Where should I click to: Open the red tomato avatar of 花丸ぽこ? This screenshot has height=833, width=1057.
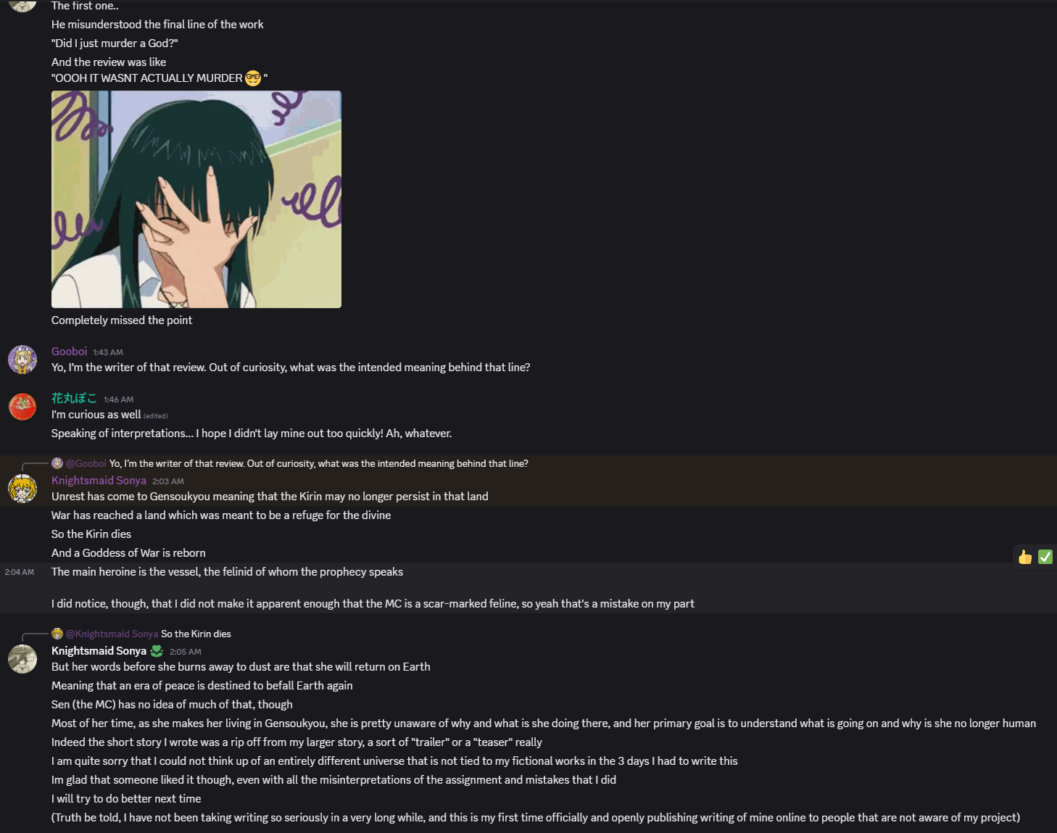(22, 407)
